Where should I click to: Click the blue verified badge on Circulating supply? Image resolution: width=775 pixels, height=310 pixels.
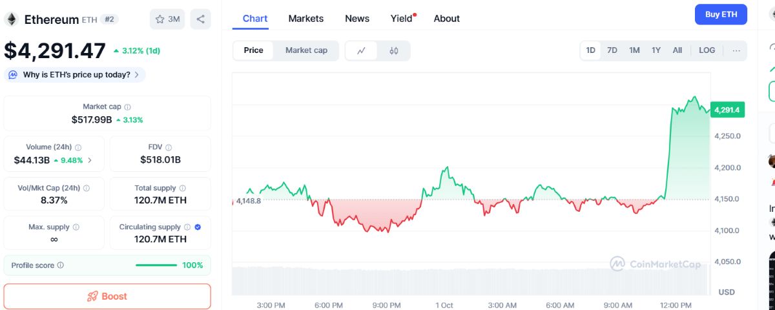[x=198, y=227]
